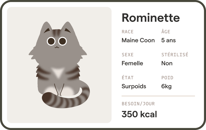Image resolution: width=206 pixels, height=130 pixels.
Task: Click the white chest patch on cat
Action: coord(57,72)
